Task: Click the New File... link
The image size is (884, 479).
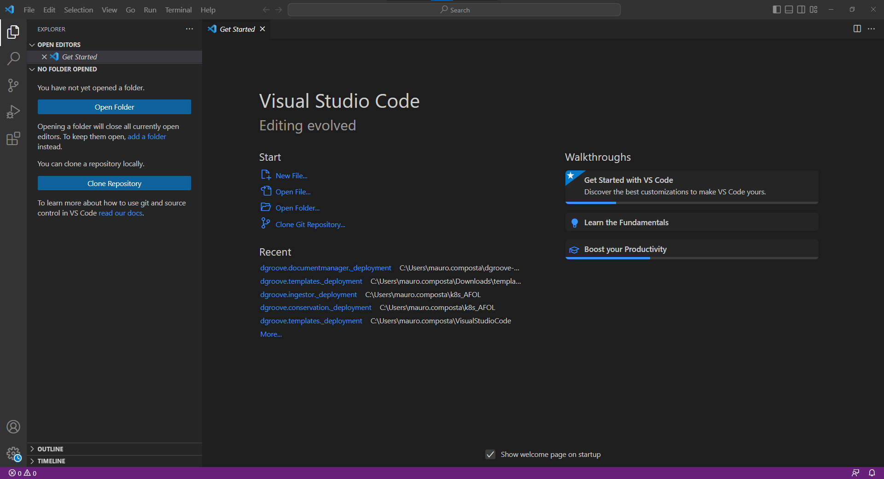Action: click(x=291, y=176)
